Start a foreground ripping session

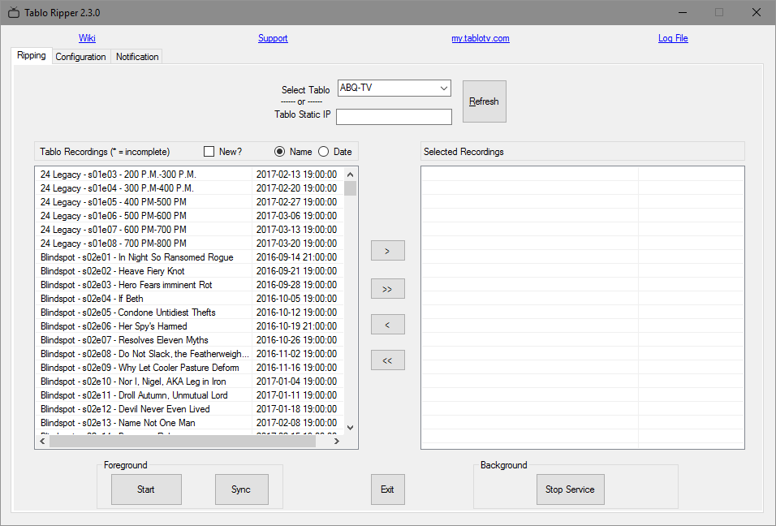(x=146, y=489)
